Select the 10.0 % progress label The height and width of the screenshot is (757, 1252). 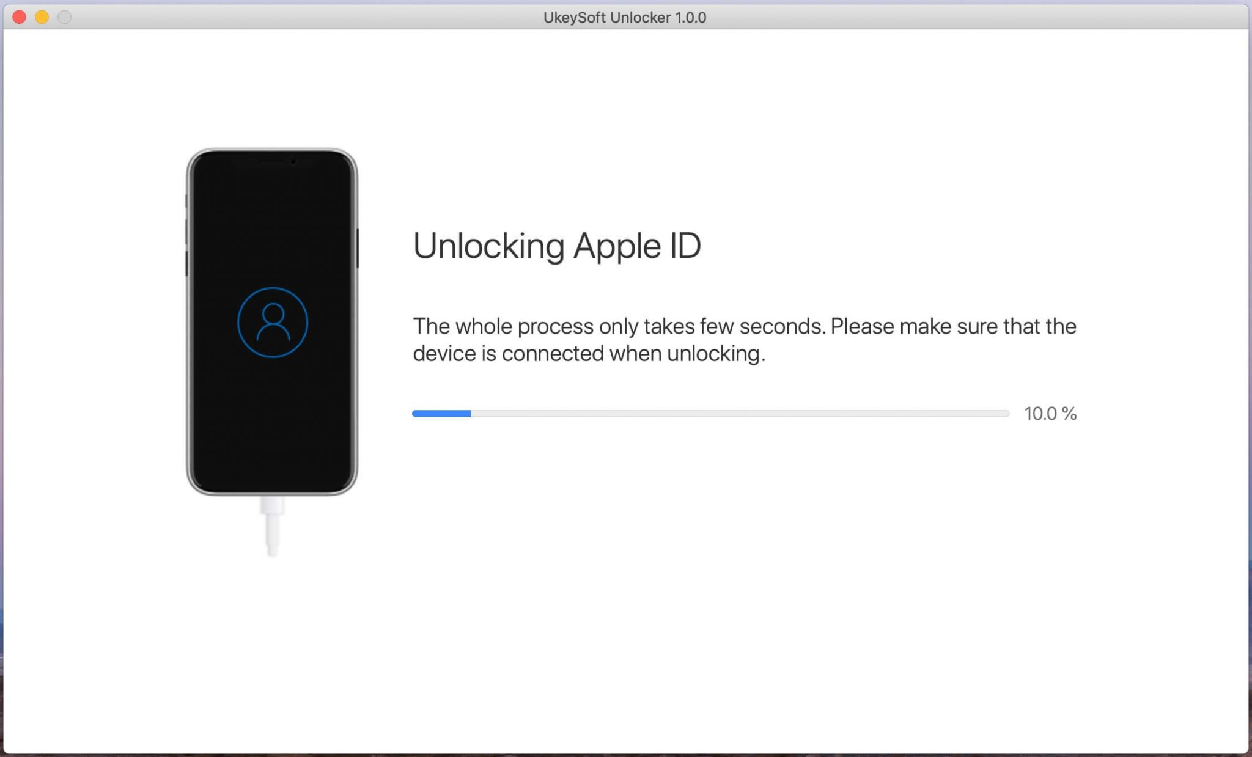[1050, 414]
